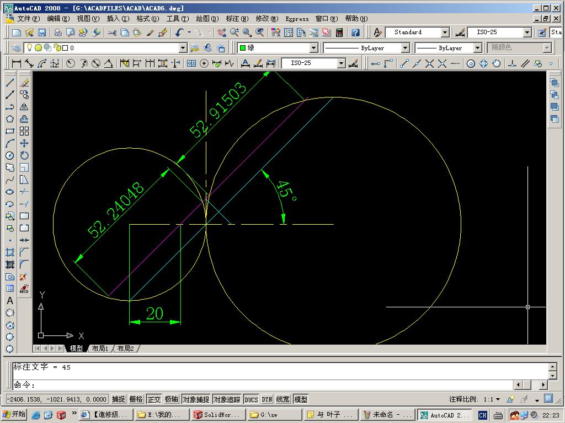Toggle DYN dynamic input
The height and width of the screenshot is (423, 565).
click(267, 399)
